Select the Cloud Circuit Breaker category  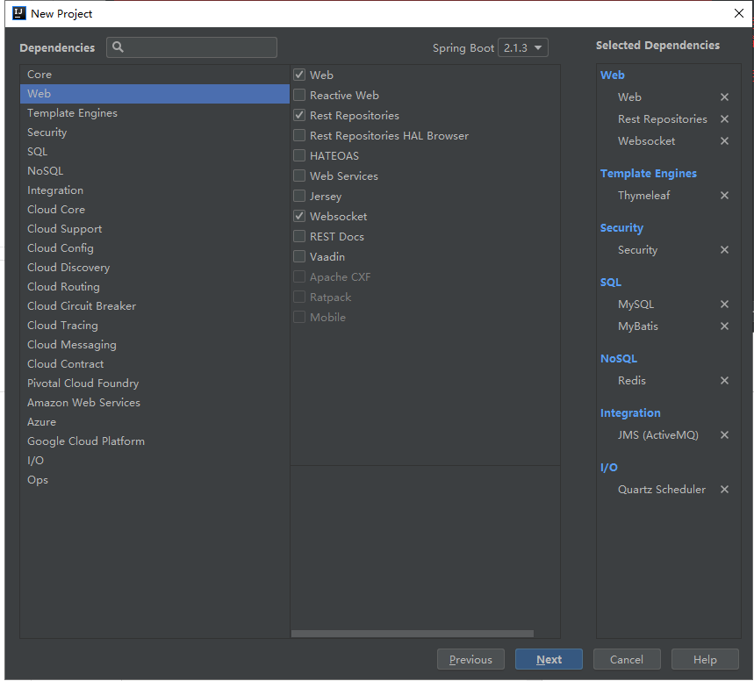tap(154, 306)
